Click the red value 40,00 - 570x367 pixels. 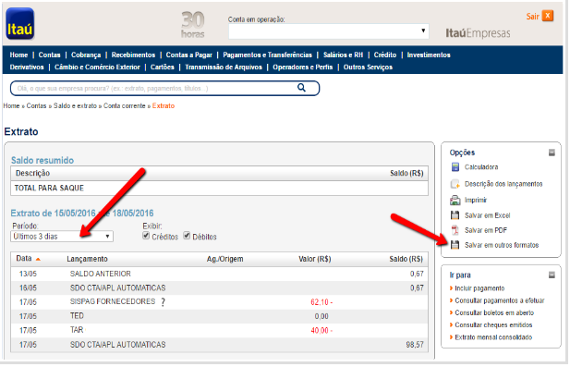point(321,331)
